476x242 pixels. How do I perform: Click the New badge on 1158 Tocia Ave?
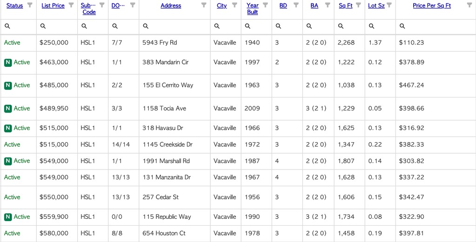coord(8,108)
